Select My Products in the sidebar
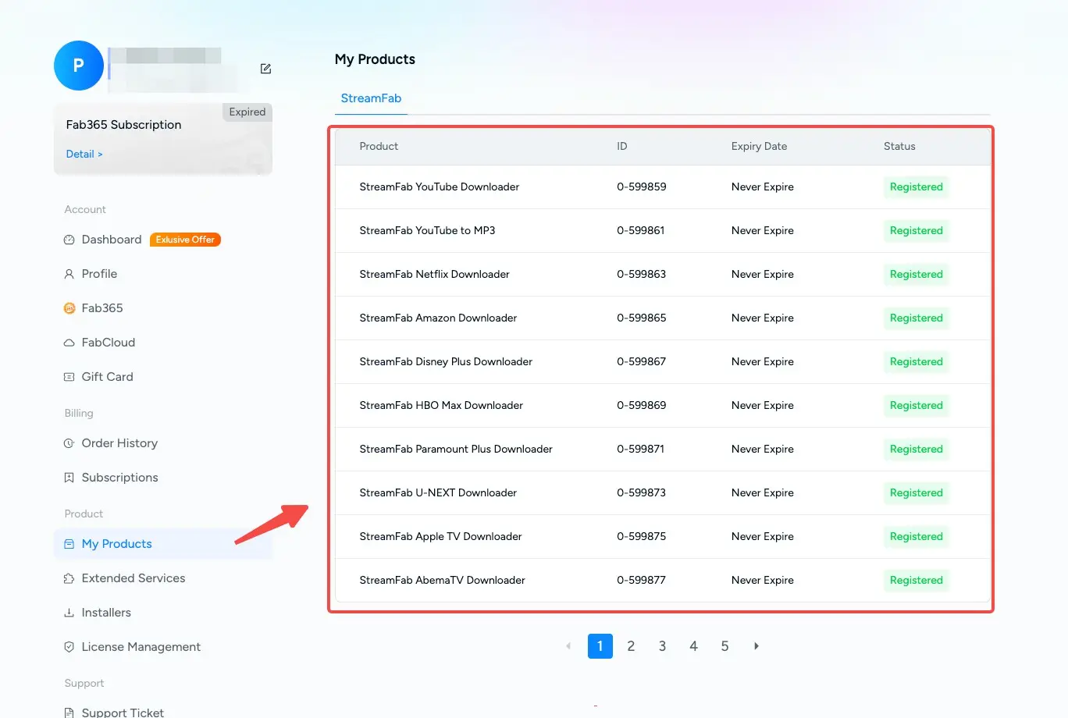1068x718 pixels. 163,544
